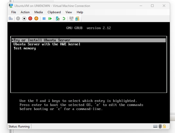Send Ctrl+Alt+Delete using the toolbar icon
The image size is (175, 133).
click(11, 18)
